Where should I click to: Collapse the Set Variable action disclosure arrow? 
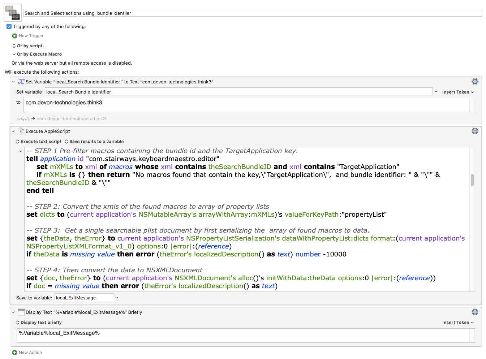click(x=13, y=82)
